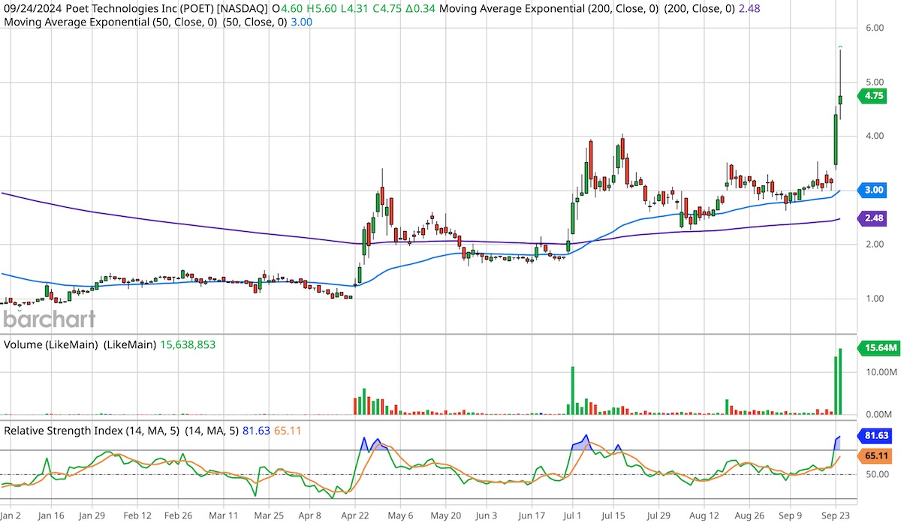Click the 81.63 RSI value badge
Image resolution: width=901 pixels, height=526 pixels.
click(875, 435)
